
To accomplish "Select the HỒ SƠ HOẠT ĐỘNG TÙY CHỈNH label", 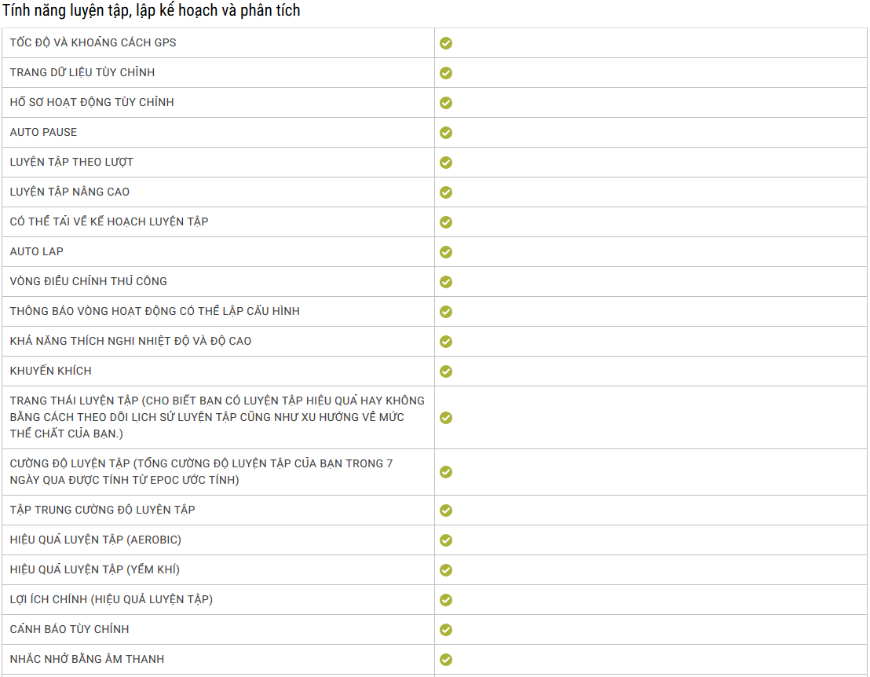I will pyautogui.click(x=92, y=103).
